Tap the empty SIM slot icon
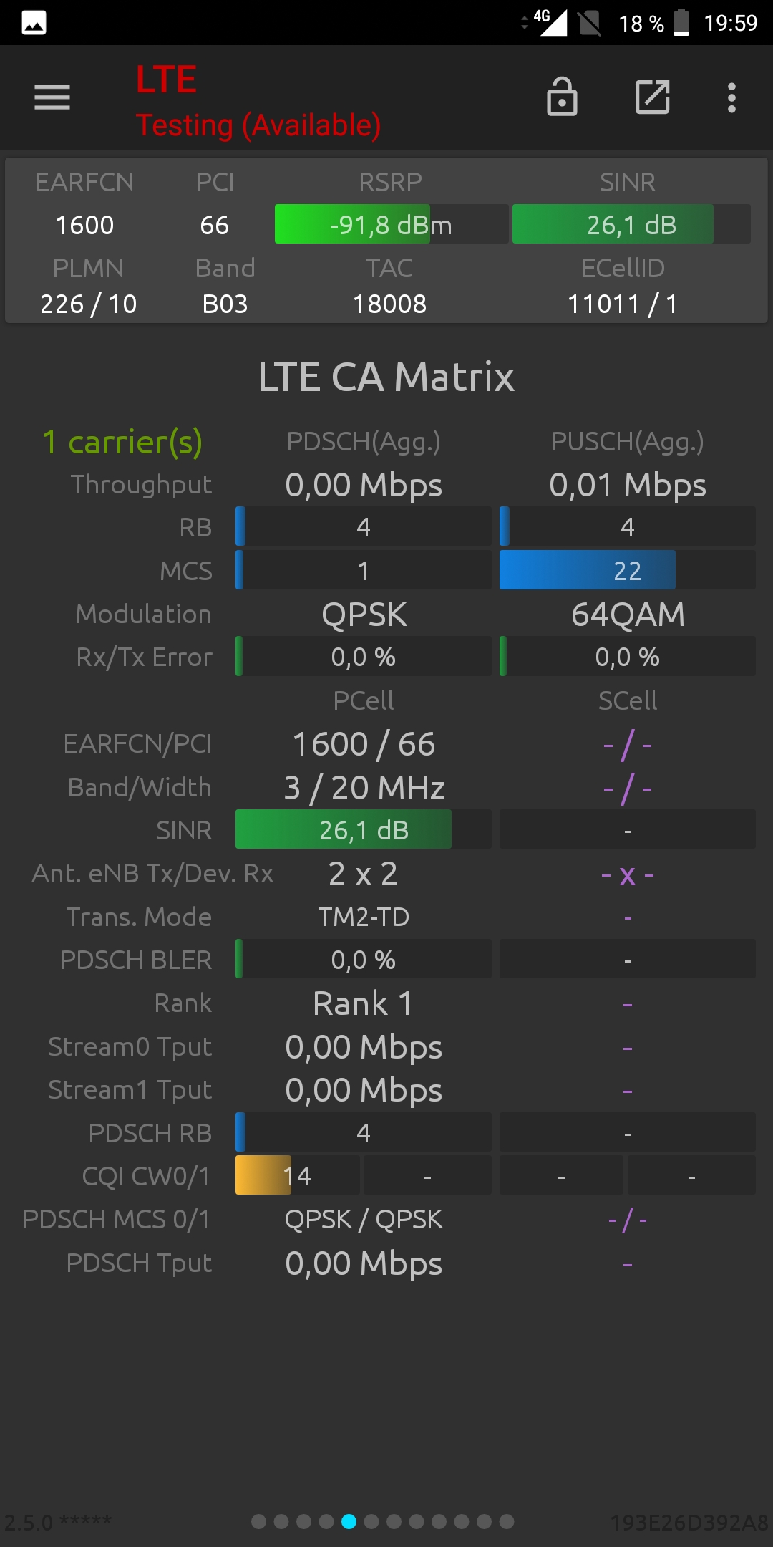This screenshot has width=773, height=1547. (x=590, y=23)
